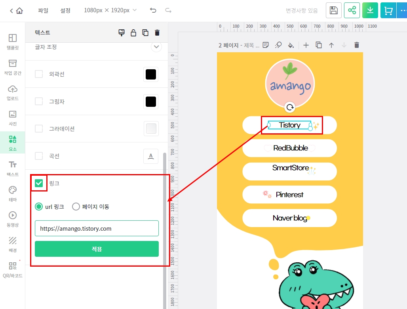This screenshot has width=407, height=309.
Task: Duplicate the page with copy icon
Action: coord(319,45)
